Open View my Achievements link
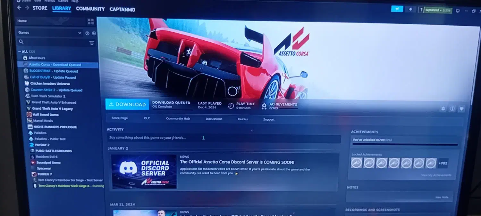Screen dimensions: 481x216 [436, 175]
